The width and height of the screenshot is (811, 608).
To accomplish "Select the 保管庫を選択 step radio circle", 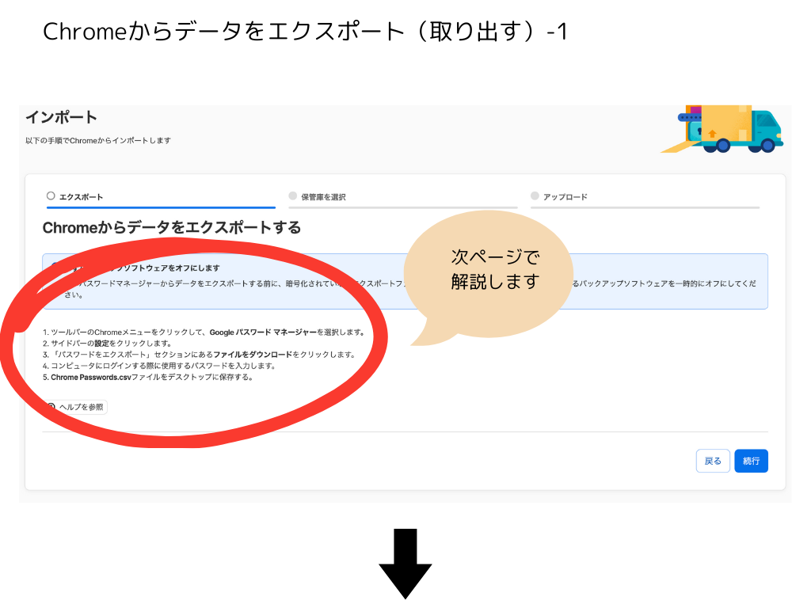I will click(293, 196).
